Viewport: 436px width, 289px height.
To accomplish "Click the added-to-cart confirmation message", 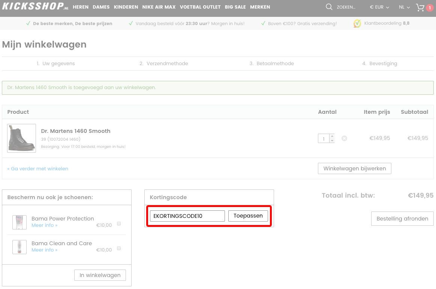I will pos(218,88).
